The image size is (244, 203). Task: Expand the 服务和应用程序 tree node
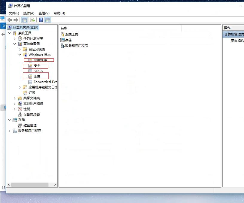pyautogui.click(x=9, y=131)
